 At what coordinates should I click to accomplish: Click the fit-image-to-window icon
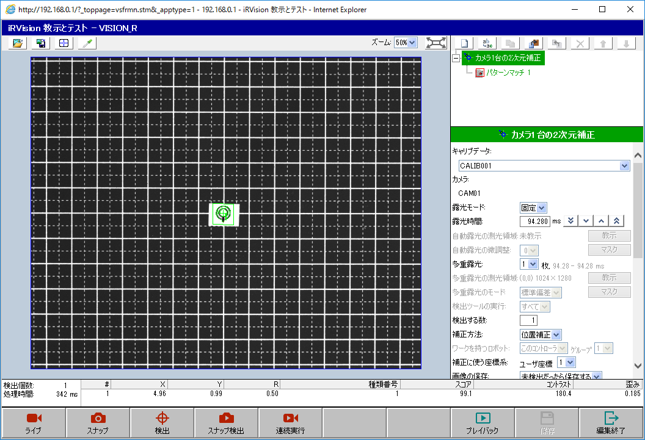click(436, 43)
